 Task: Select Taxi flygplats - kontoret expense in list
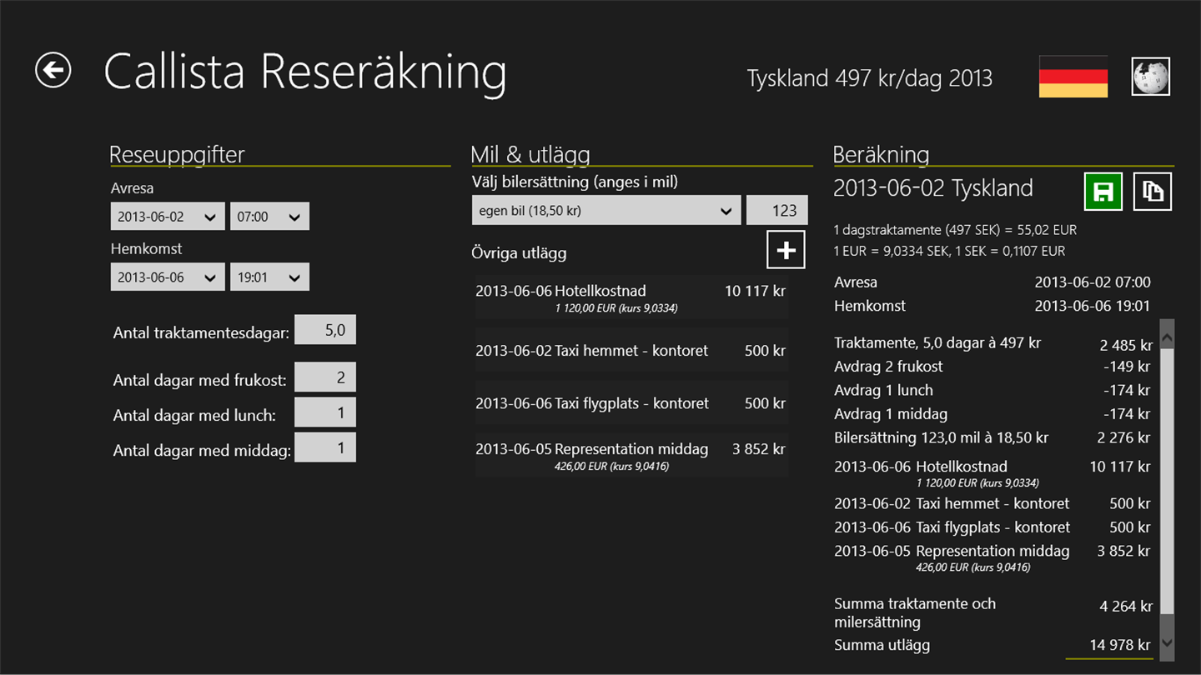(631, 403)
